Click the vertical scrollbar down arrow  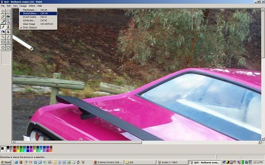coord(263,139)
